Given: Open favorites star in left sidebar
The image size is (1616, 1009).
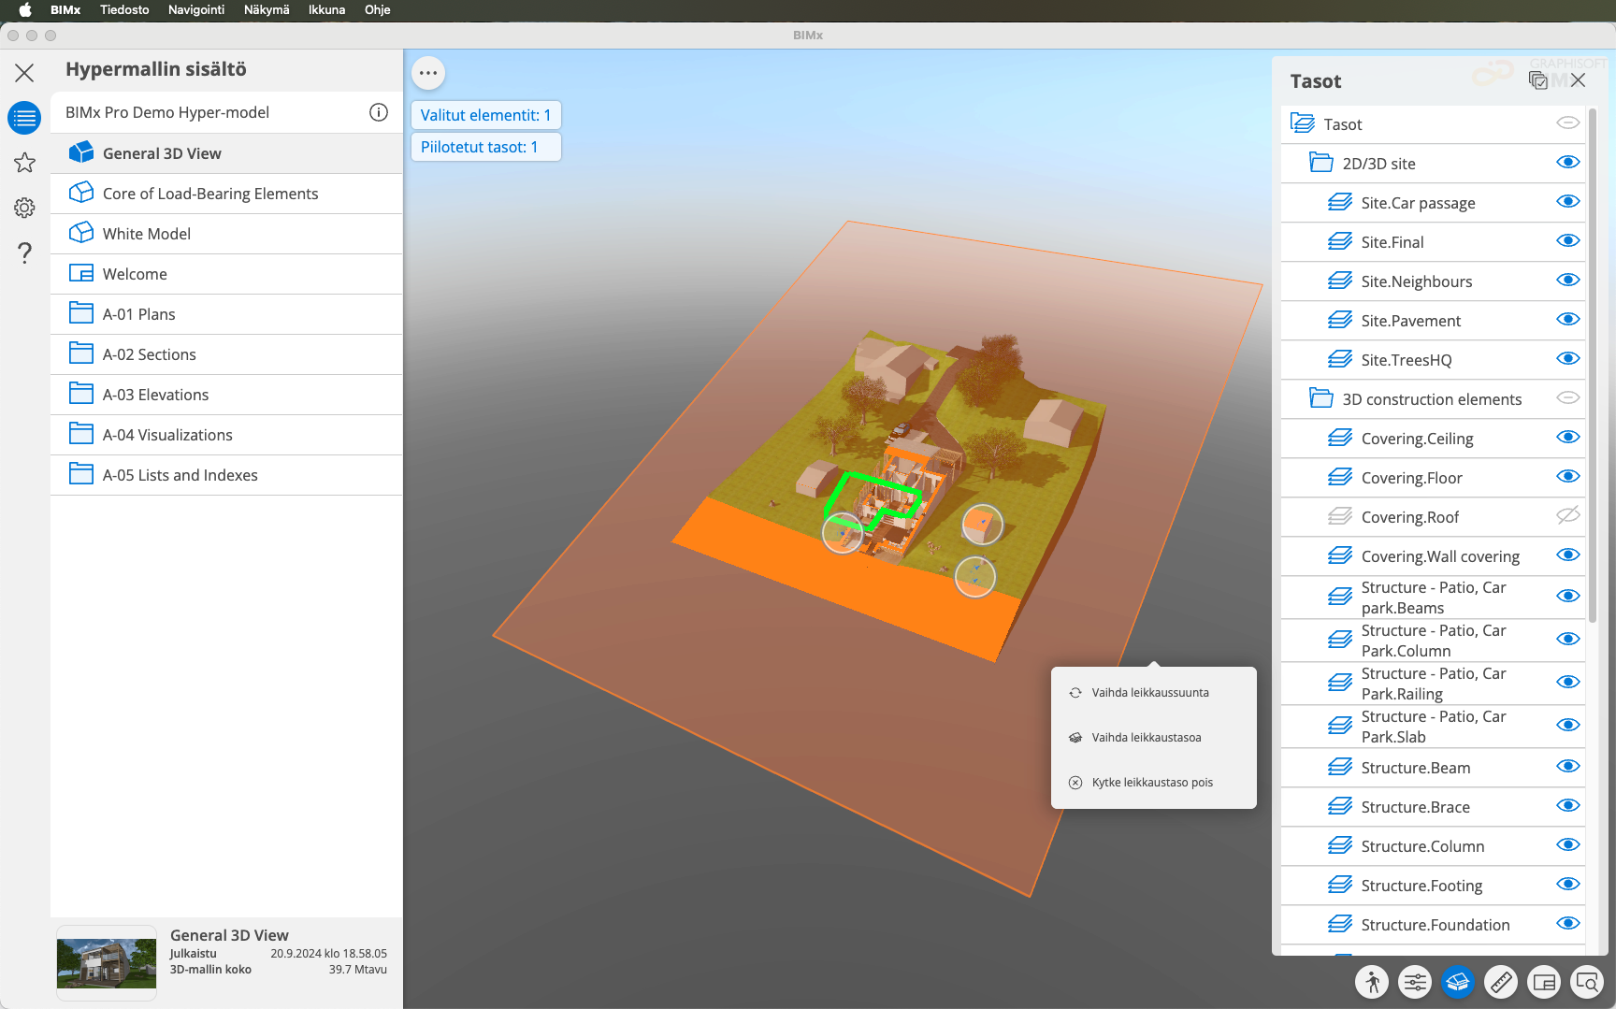Looking at the screenshot, I should tap(24, 163).
